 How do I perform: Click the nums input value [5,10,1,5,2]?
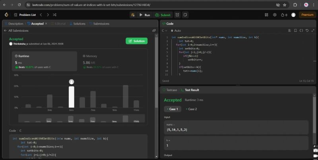click(177, 129)
